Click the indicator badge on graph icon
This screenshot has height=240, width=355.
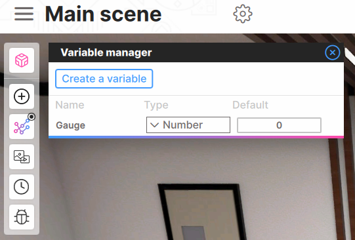tap(31, 117)
